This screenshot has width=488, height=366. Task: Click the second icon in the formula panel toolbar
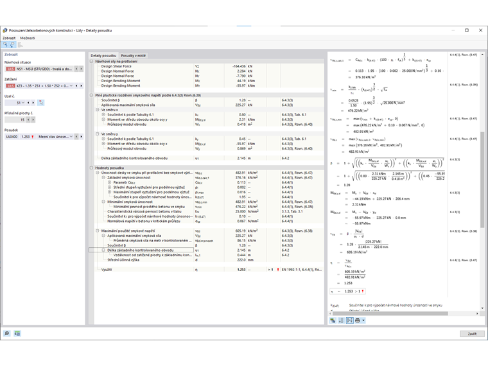[x=342, y=320]
